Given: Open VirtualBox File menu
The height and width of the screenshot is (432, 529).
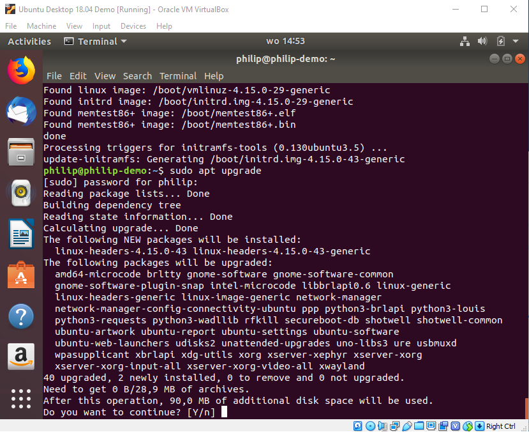Looking at the screenshot, I should pos(11,26).
